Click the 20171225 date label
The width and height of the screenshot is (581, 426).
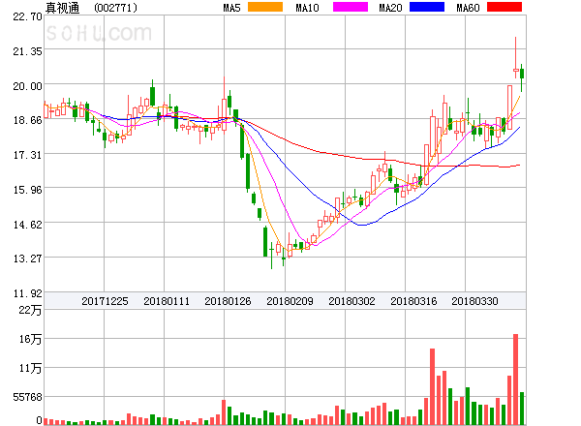coord(105,301)
